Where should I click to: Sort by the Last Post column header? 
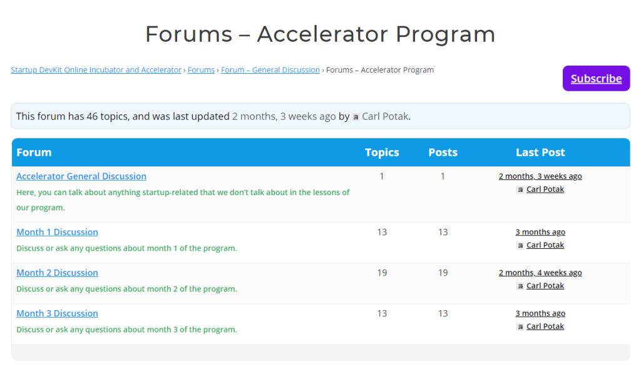click(540, 152)
